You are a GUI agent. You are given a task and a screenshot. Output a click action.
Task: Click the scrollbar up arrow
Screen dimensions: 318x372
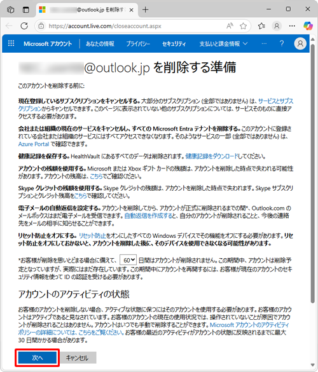[x=313, y=39]
